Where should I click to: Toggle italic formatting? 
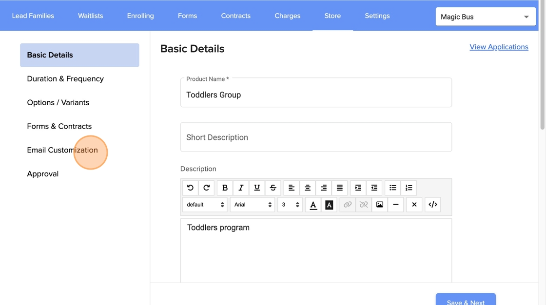pos(241,188)
